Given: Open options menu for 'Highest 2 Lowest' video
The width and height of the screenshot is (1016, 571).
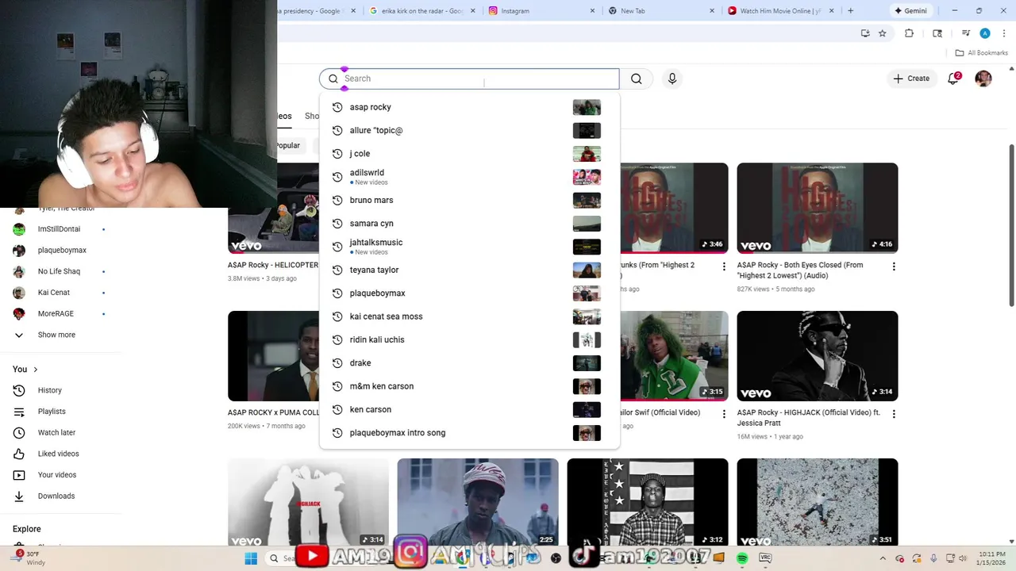Looking at the screenshot, I should tap(724, 266).
